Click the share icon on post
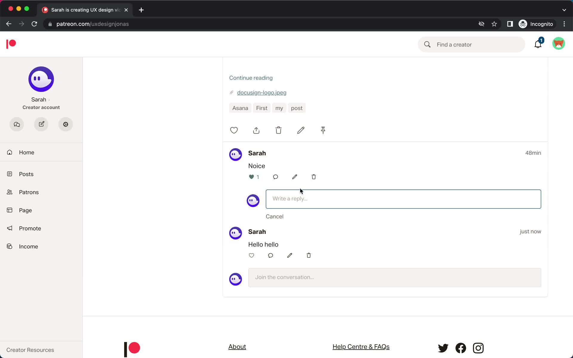Screen dimensions: 573x358 tap(256, 130)
